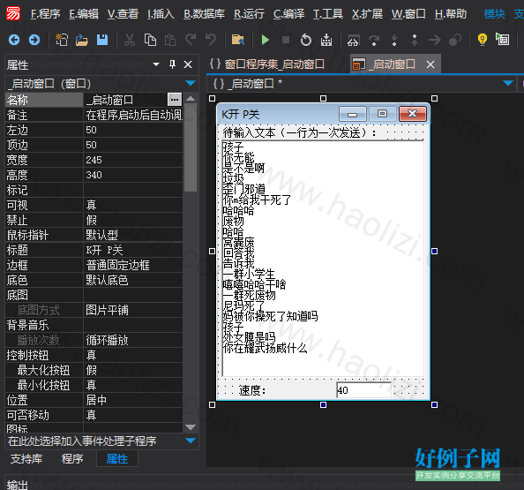Switch to 窗口程序集_启动窗口 tab
This screenshot has height=490, width=524.
coord(267,64)
